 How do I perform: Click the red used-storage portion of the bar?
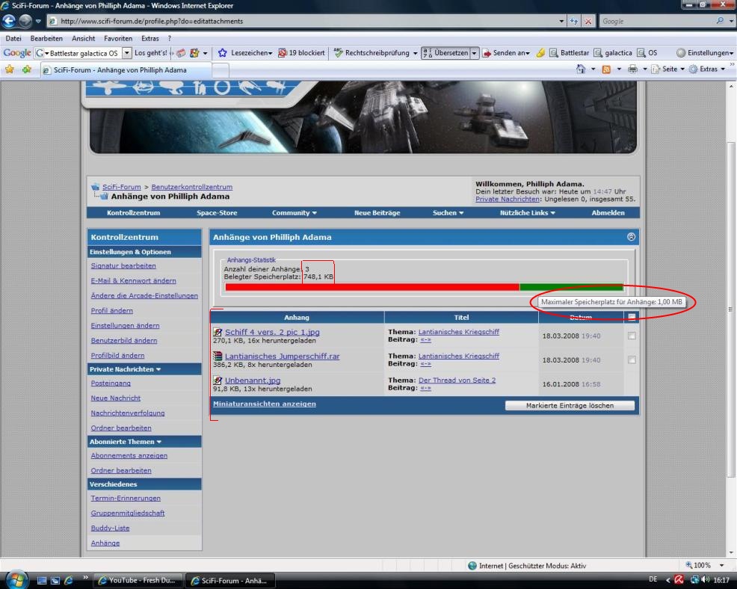[371, 287]
